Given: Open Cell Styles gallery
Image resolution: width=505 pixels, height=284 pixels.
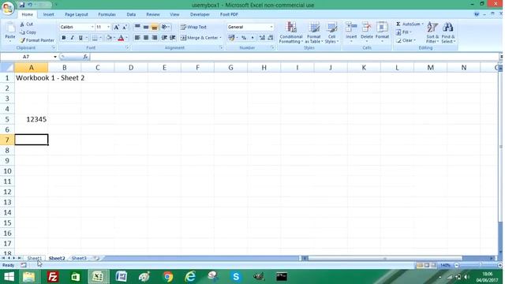Looking at the screenshot, I should tap(331, 32).
